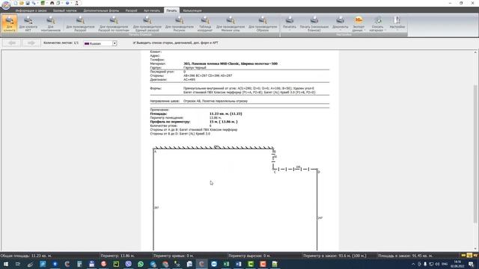Click the new document quick-access icon

coord(16,3)
